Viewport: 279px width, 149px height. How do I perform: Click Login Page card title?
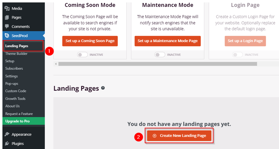coord(245,5)
